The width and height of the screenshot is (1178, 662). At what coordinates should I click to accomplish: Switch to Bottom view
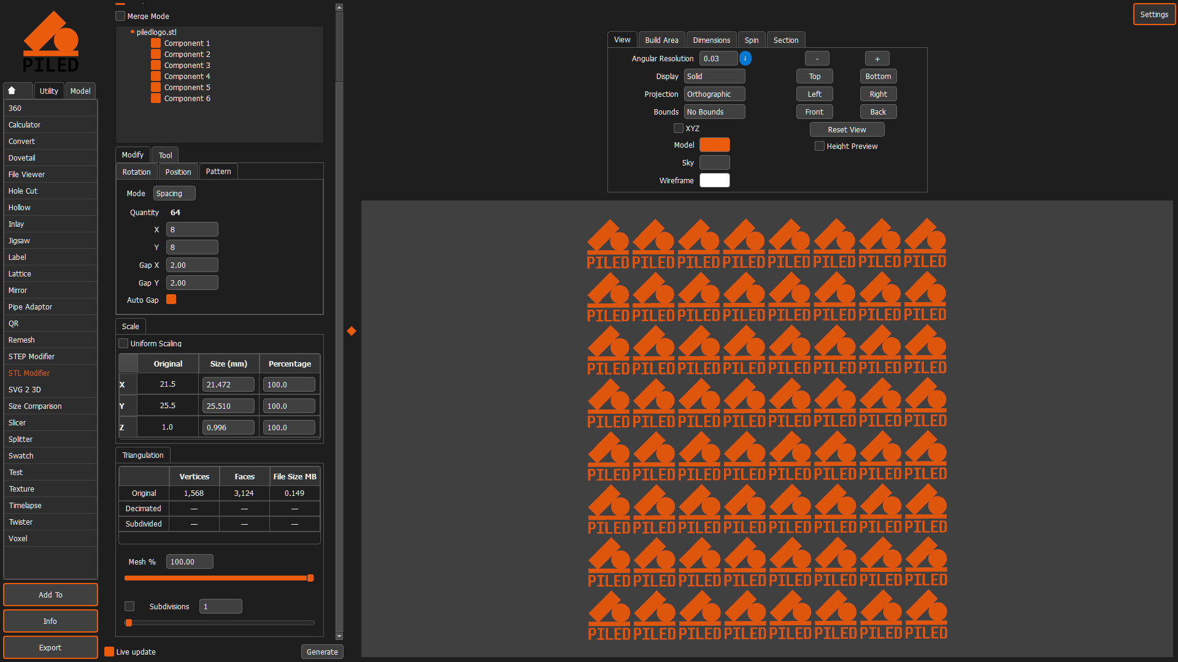(878, 76)
